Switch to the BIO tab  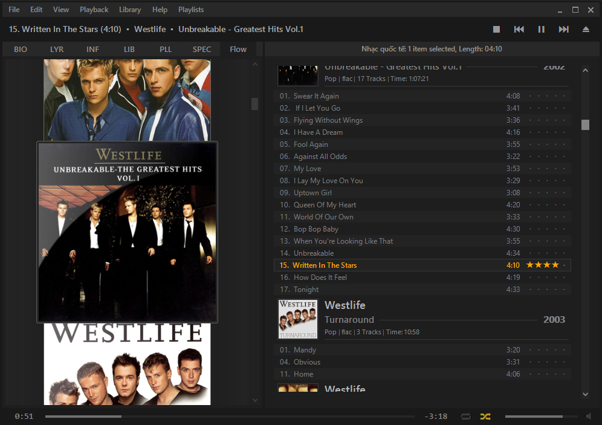click(x=21, y=49)
